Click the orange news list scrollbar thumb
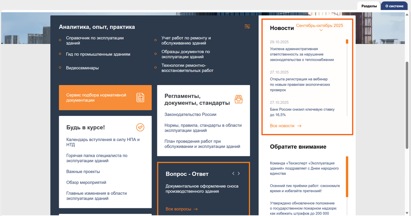This screenshot has width=411, height=216. [347, 42]
